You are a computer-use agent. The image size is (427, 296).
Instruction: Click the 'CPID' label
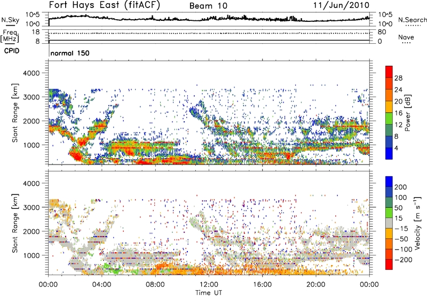tap(12, 51)
